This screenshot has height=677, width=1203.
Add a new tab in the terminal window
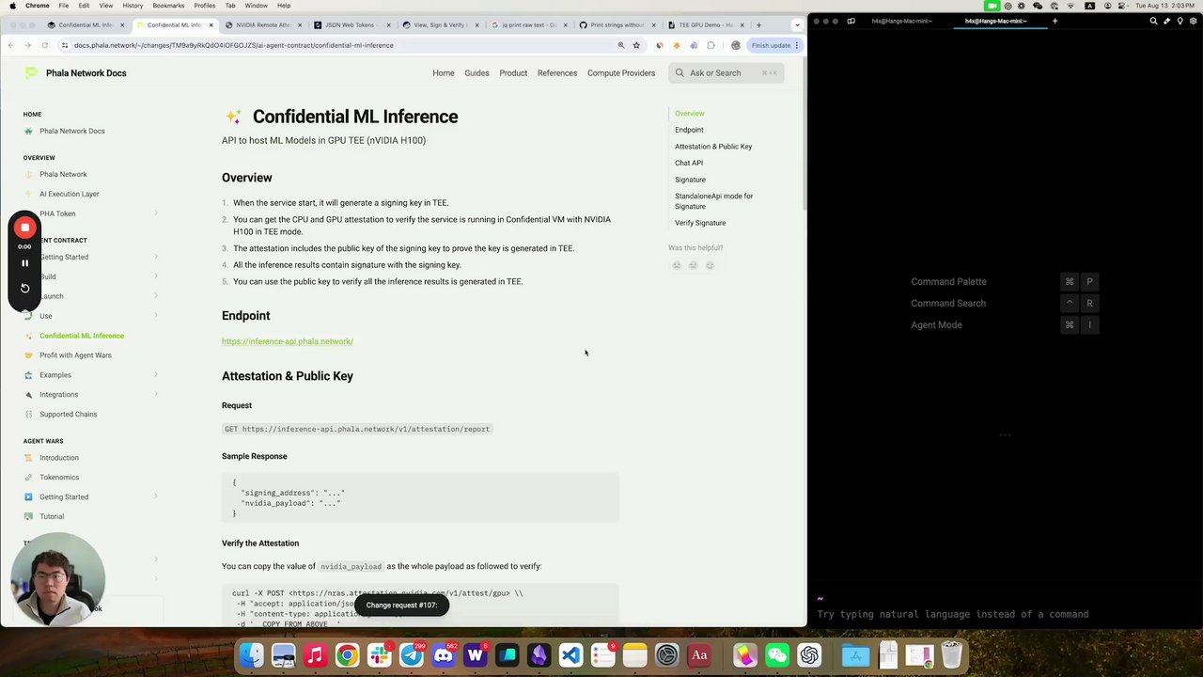(1055, 21)
